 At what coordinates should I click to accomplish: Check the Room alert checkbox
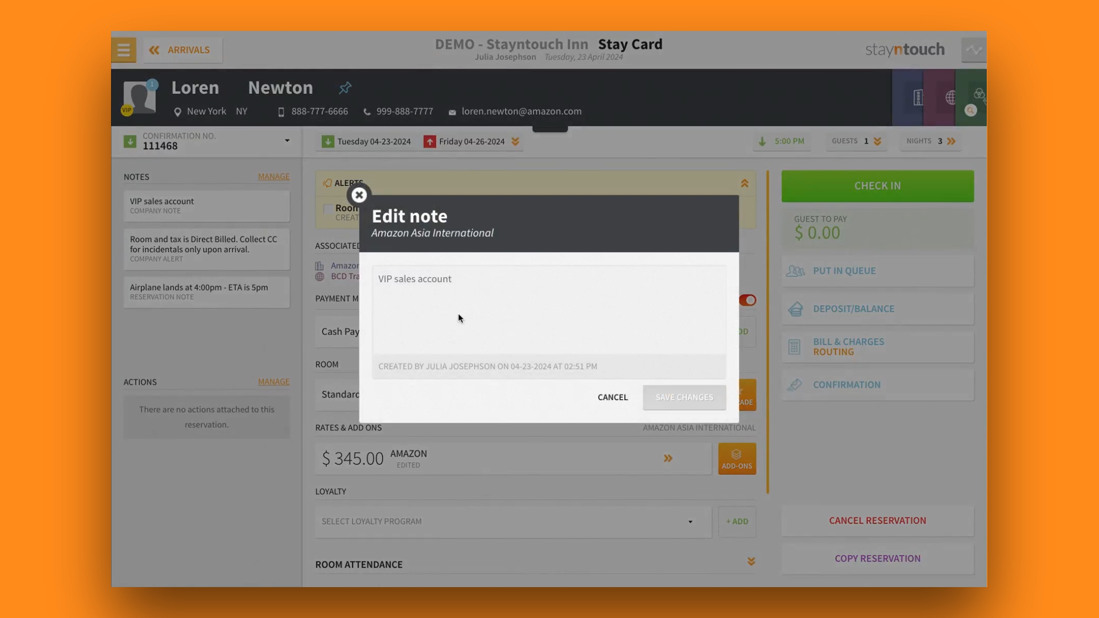(x=328, y=209)
